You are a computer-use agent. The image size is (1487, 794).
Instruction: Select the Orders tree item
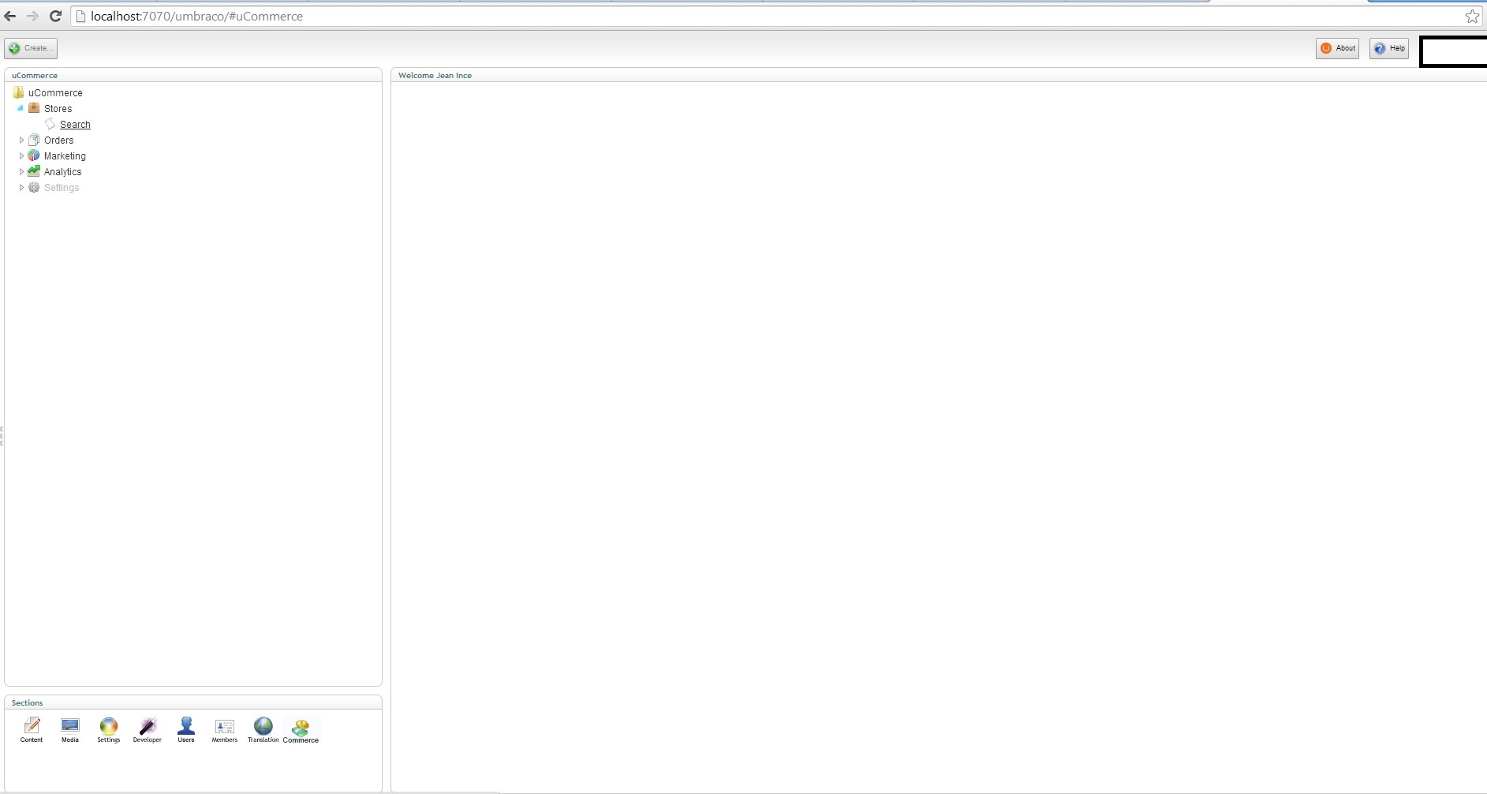58,140
